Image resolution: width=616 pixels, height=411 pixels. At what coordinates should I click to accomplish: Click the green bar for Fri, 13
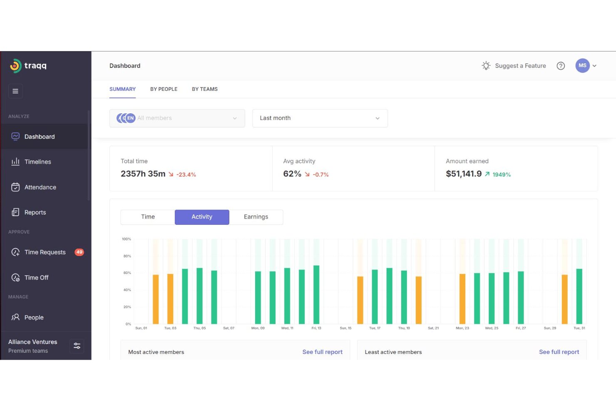point(316,295)
